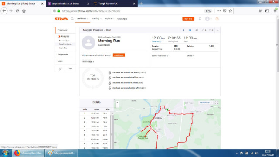Open Strava search magnifier icon

(x=72, y=18)
